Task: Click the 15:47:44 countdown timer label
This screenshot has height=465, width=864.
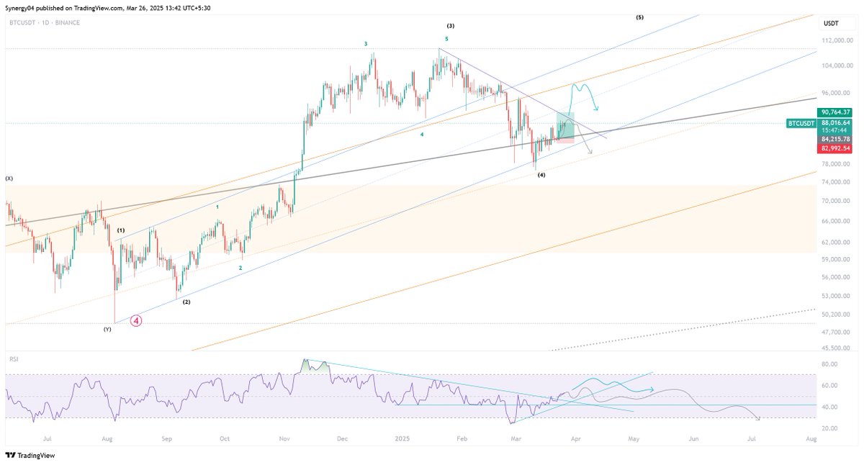Action: click(835, 131)
